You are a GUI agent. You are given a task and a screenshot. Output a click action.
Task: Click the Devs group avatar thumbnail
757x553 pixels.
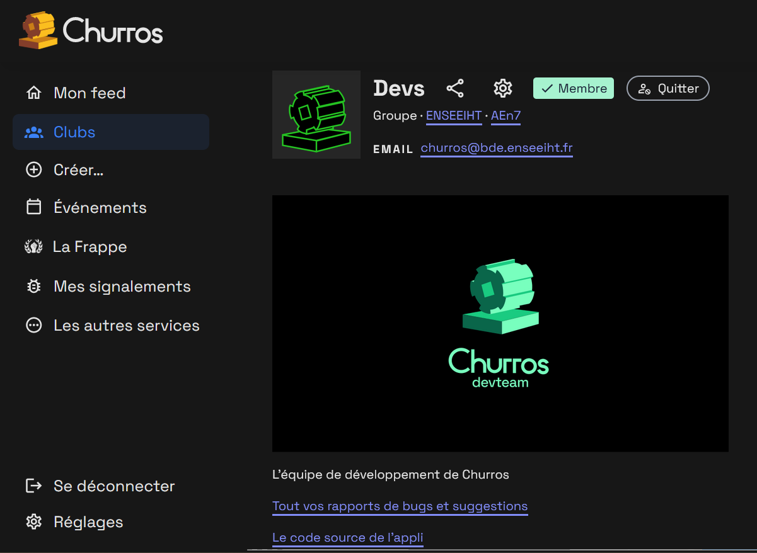pos(316,115)
